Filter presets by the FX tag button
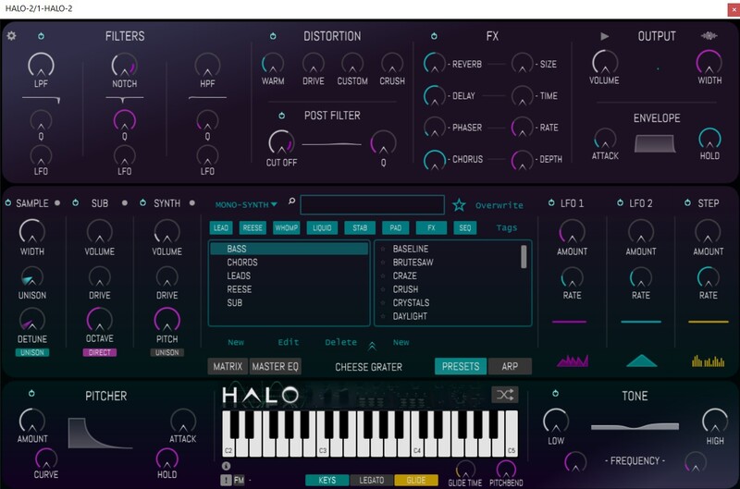The image size is (740, 489). pos(431,227)
